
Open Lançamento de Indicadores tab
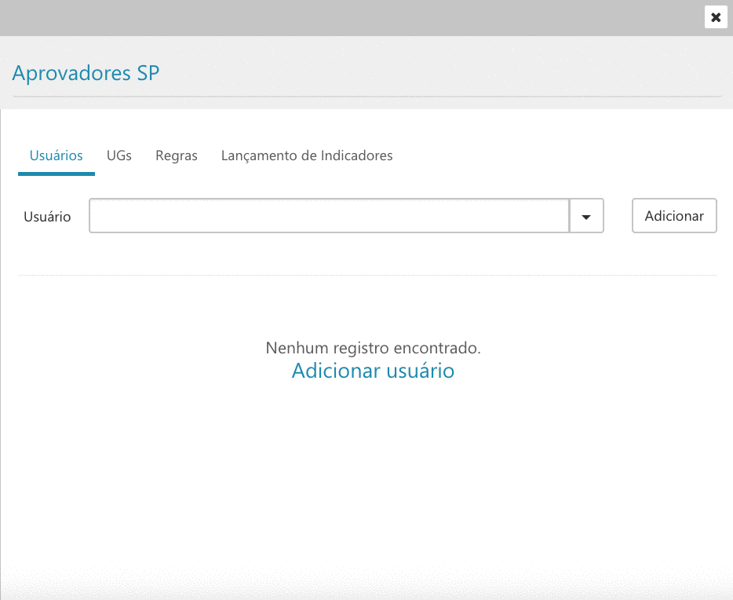(307, 155)
